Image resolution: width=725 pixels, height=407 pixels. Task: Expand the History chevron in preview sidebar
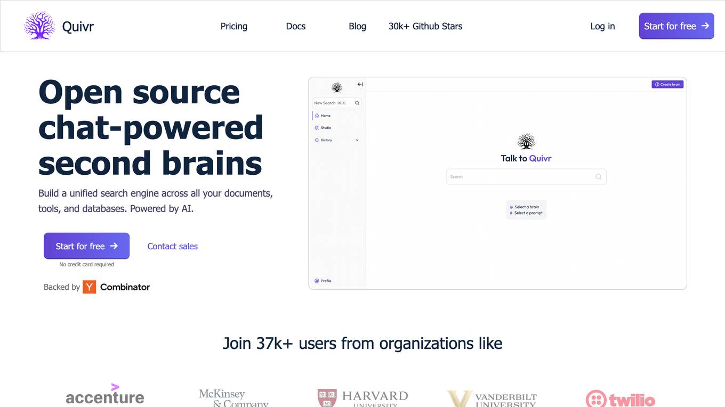point(357,140)
